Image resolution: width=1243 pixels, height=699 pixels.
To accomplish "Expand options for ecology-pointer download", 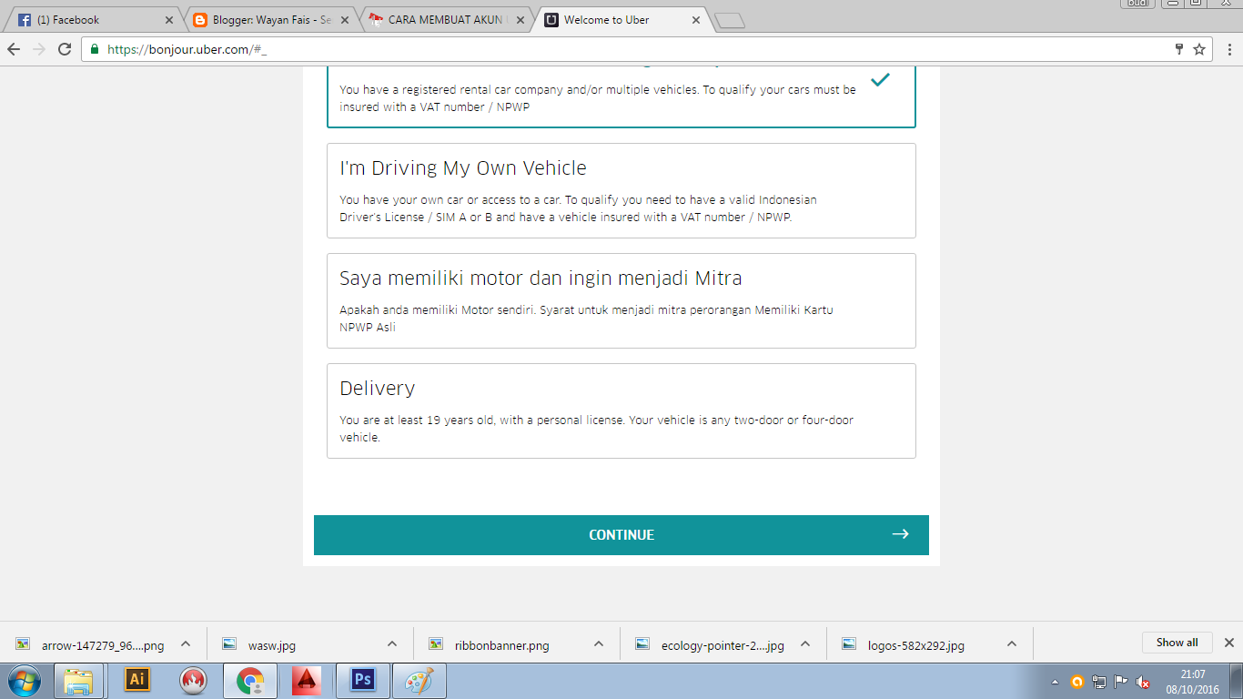I will coord(805,643).
